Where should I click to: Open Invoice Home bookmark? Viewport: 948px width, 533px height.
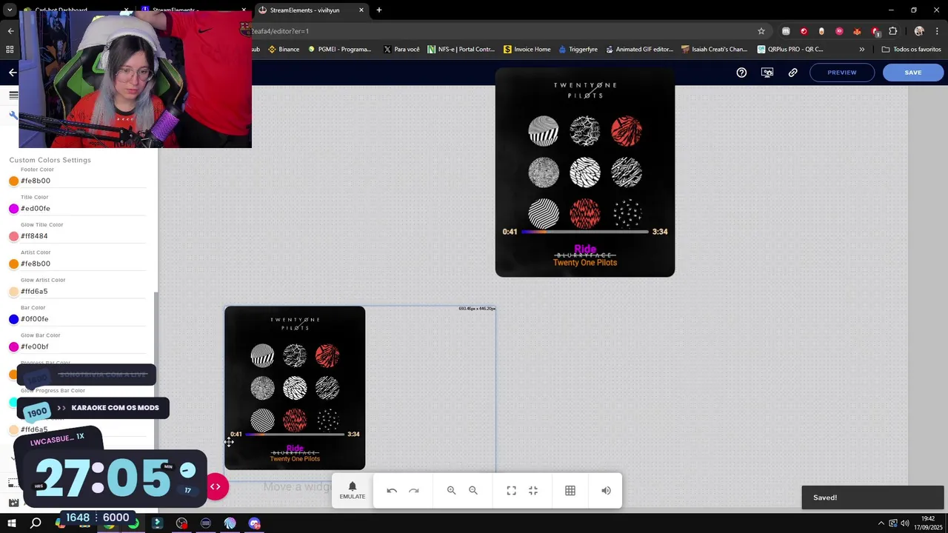[x=527, y=50]
